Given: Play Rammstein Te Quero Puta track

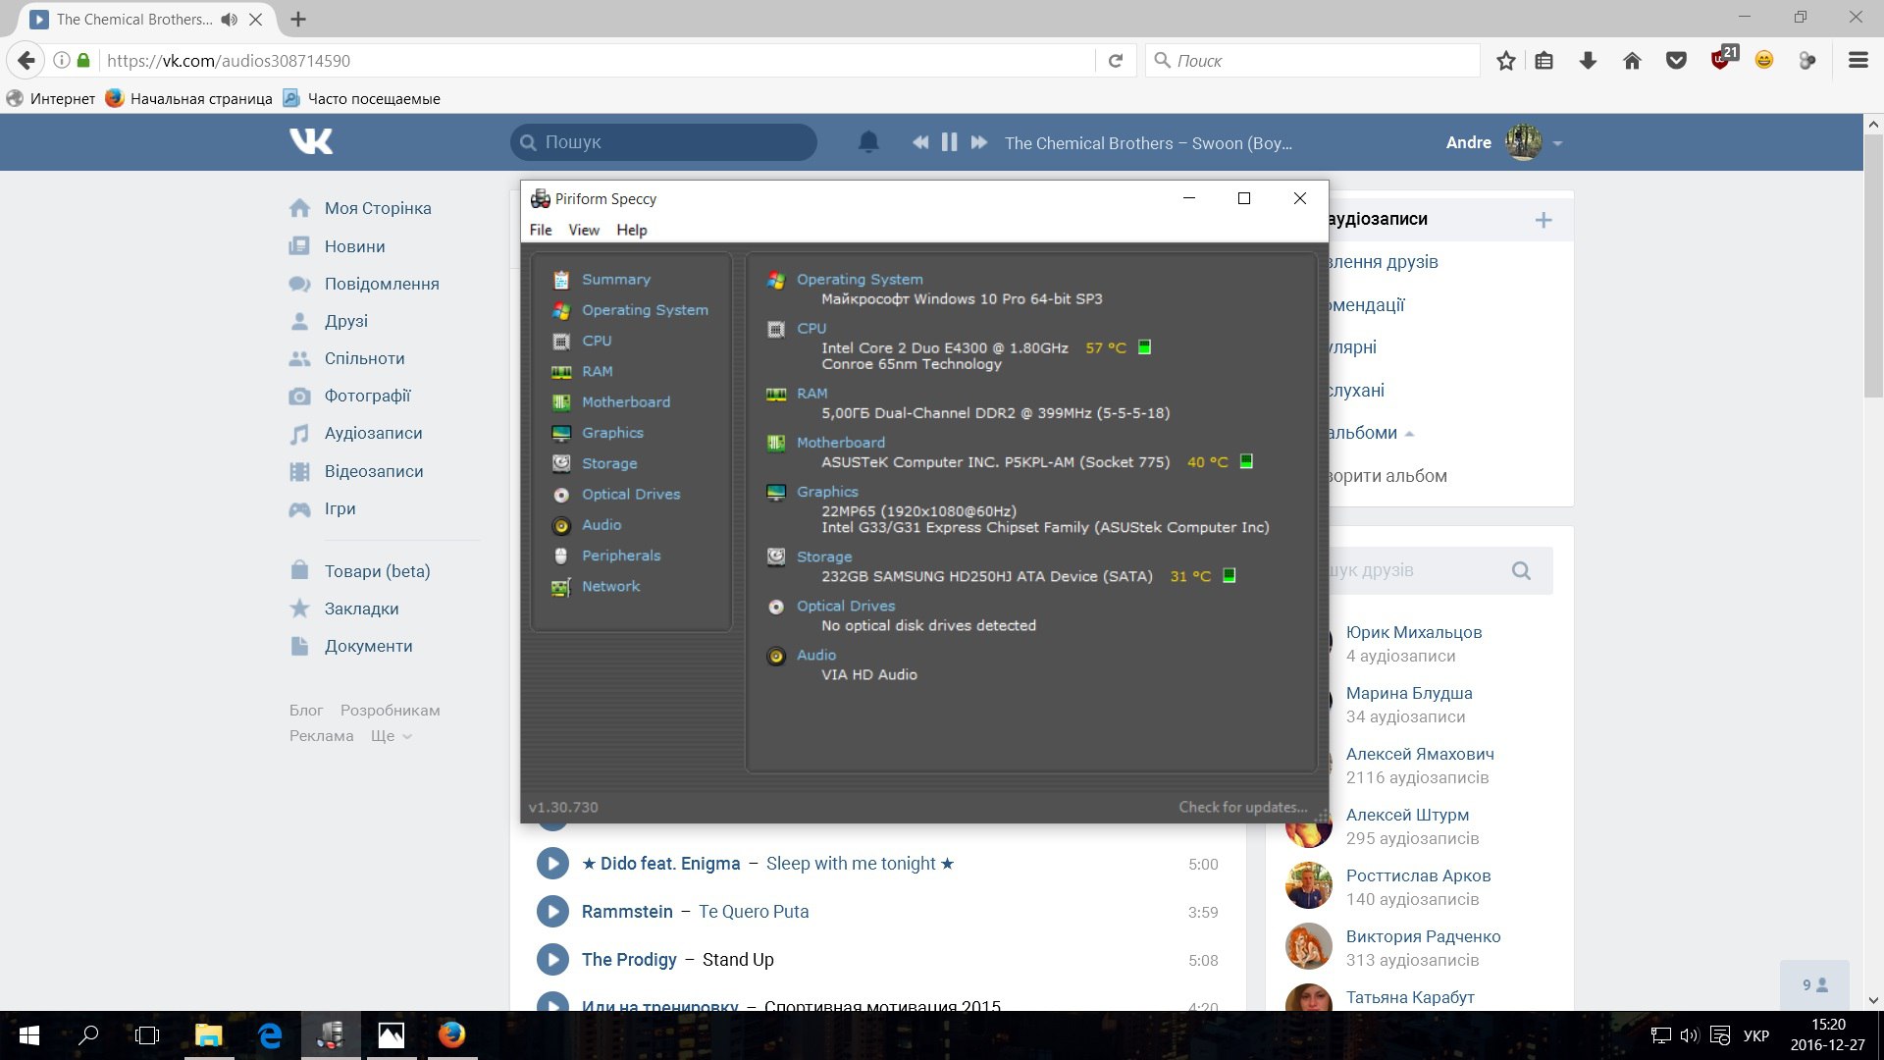Looking at the screenshot, I should tap(552, 912).
